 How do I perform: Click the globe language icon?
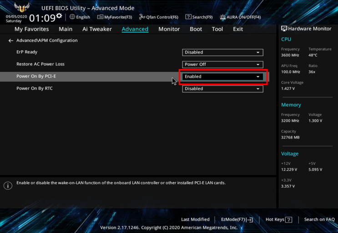pyautogui.click(x=72, y=17)
